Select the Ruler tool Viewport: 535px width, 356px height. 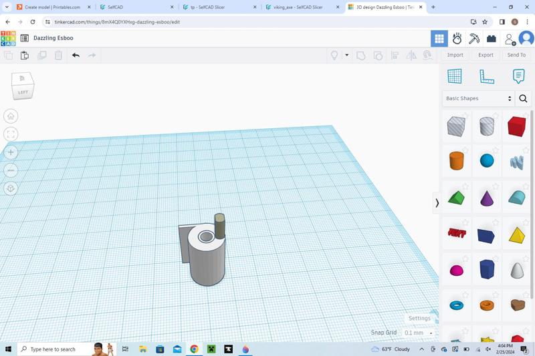[x=487, y=76]
